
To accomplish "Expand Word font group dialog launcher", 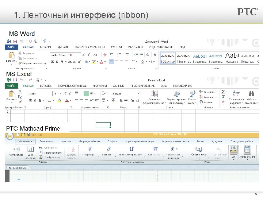I will [106, 69].
